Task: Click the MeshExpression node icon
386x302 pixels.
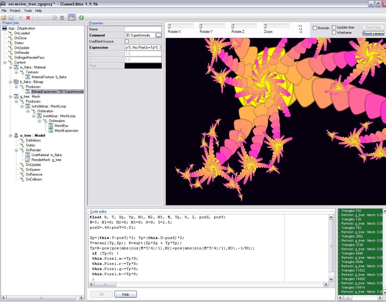Action: [x=51, y=131]
